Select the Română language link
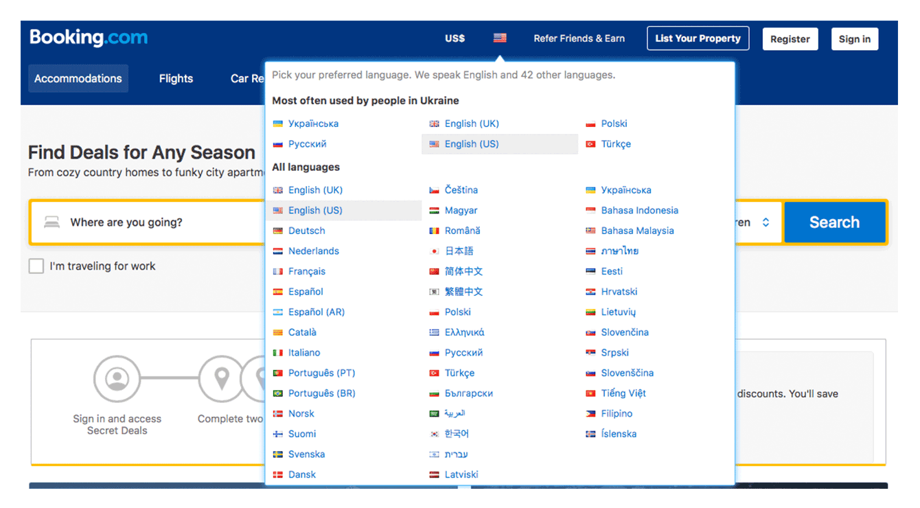The height and width of the screenshot is (508, 920). (x=463, y=231)
